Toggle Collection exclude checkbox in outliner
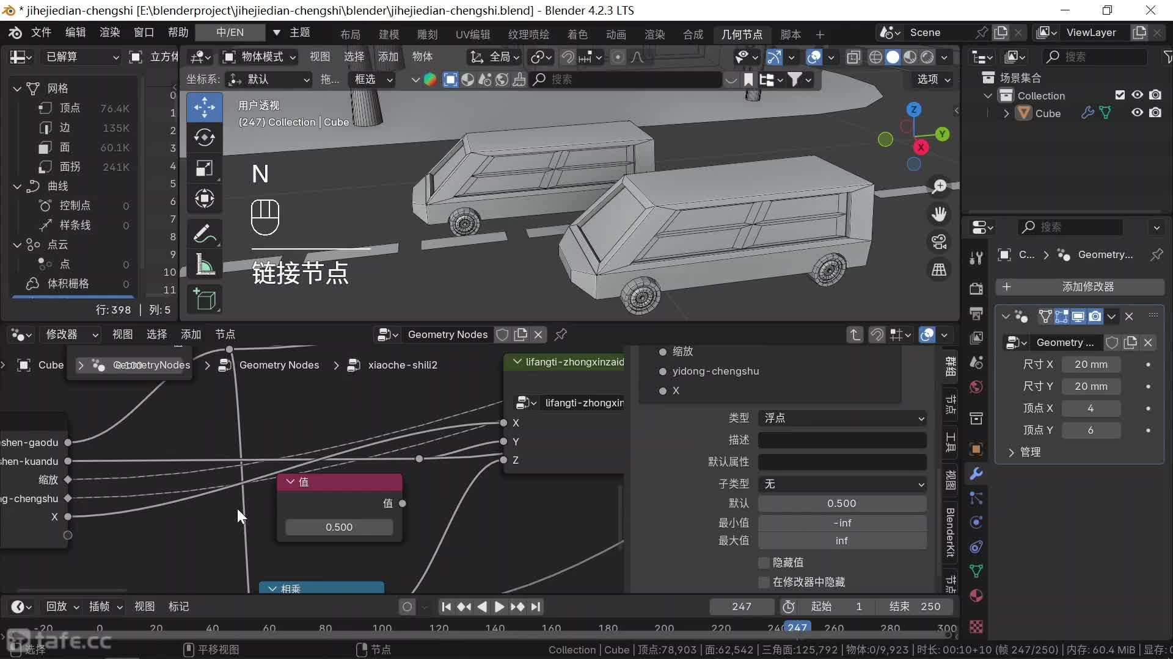The width and height of the screenshot is (1173, 659). [1120, 95]
